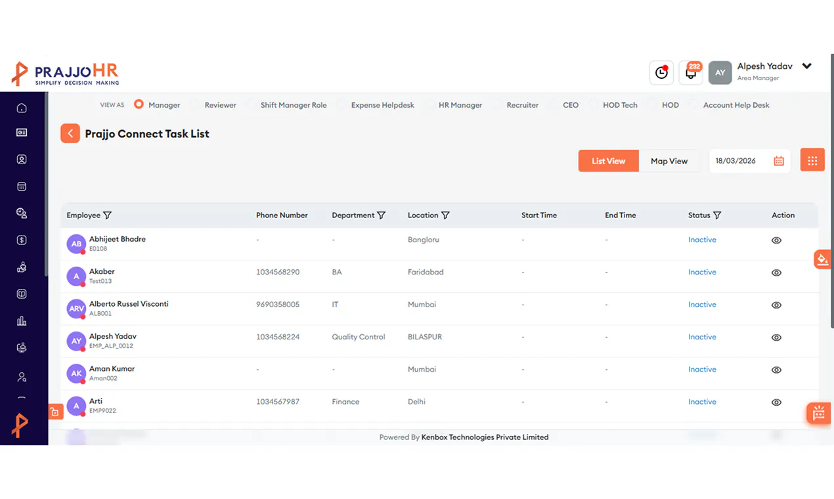Open the ID card sidebar icon

pos(22,133)
